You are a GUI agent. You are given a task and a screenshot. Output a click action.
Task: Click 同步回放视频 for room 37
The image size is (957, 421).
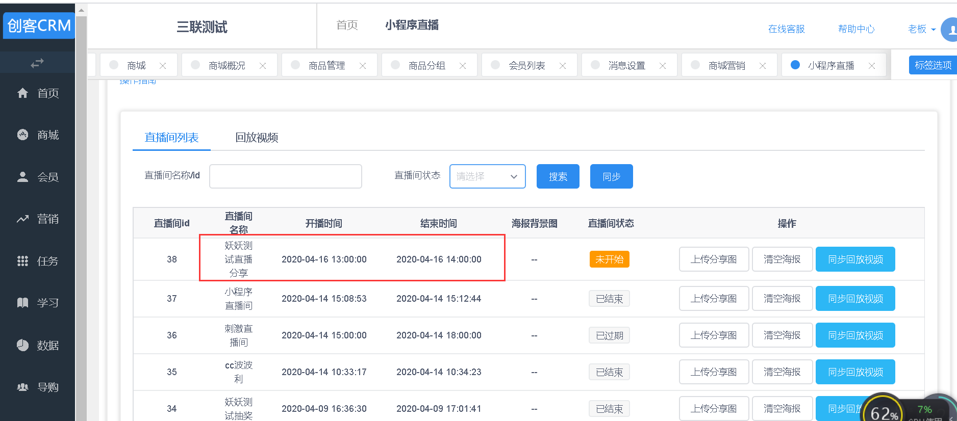pyautogui.click(x=855, y=299)
